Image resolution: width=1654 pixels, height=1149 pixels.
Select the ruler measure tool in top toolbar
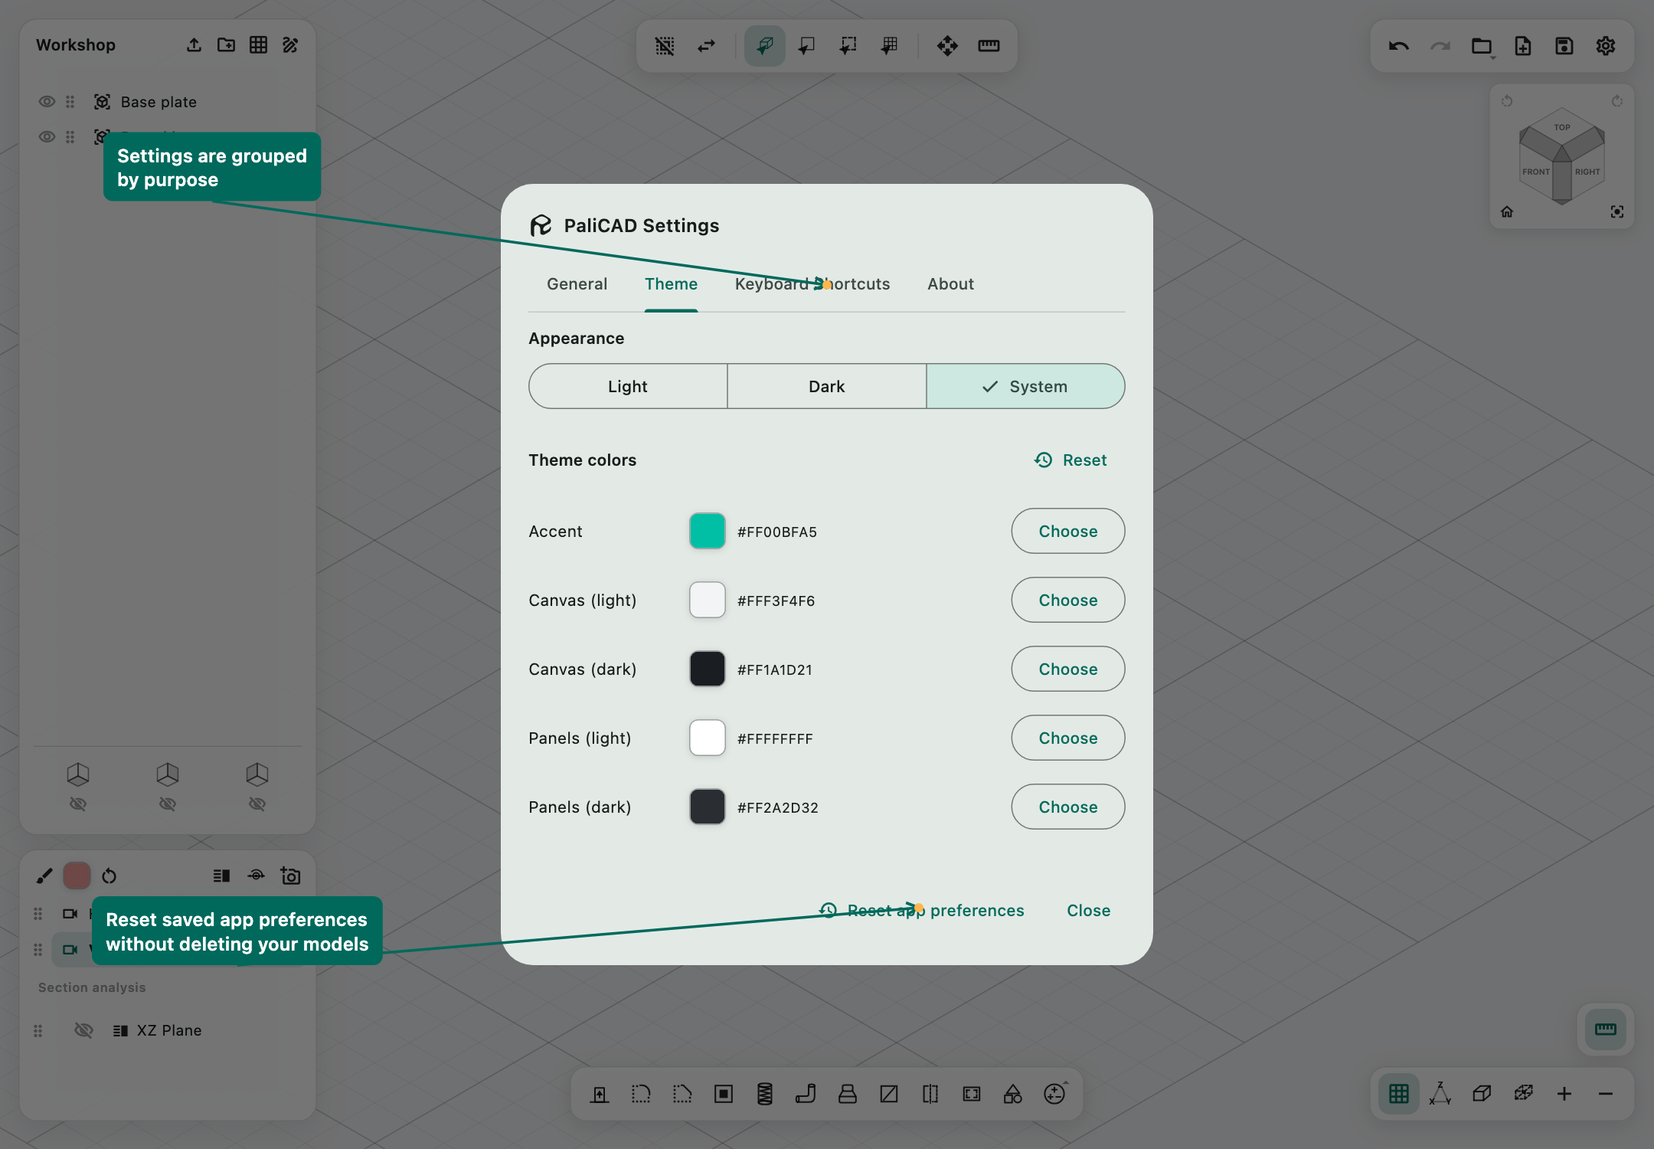click(x=989, y=46)
